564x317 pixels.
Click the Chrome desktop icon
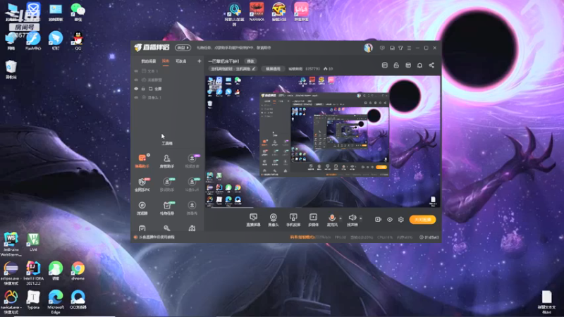[78, 271]
